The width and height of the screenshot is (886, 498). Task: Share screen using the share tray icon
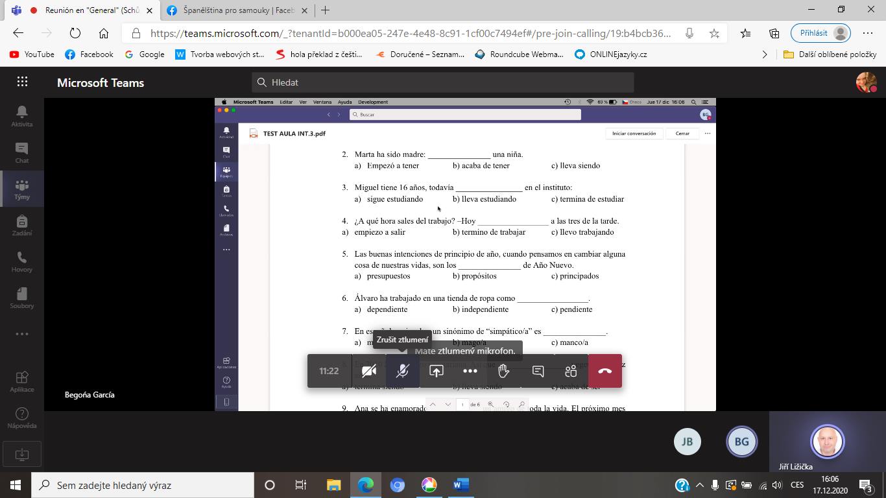point(437,371)
